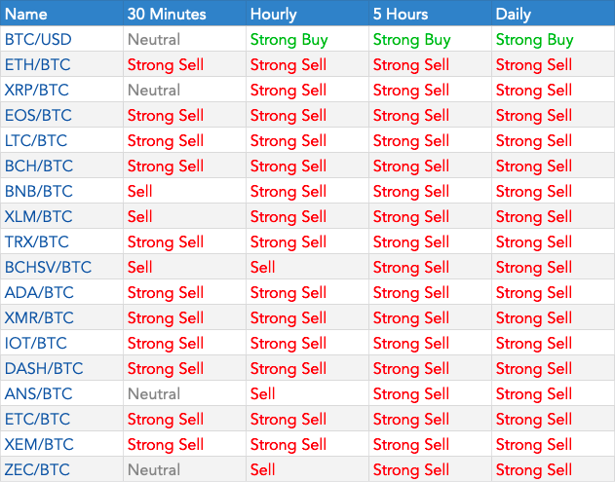Open the BNB/BTC pair link
This screenshot has height=482, width=615.
coord(38,192)
